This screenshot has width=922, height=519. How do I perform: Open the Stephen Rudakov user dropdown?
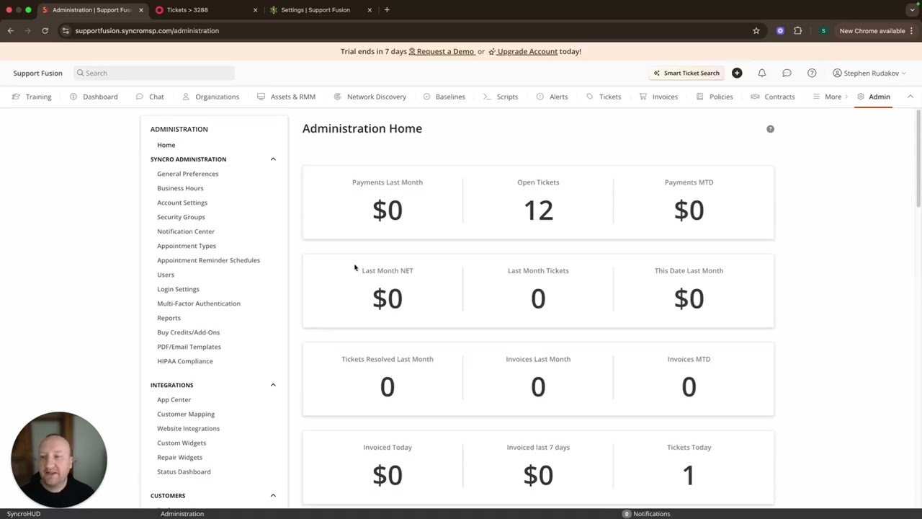[869, 73]
